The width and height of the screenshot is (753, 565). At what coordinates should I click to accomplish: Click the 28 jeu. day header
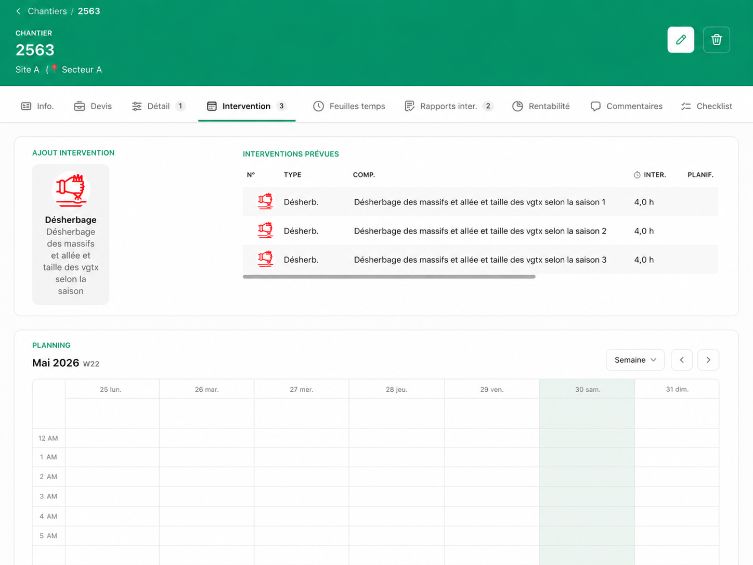tap(397, 389)
